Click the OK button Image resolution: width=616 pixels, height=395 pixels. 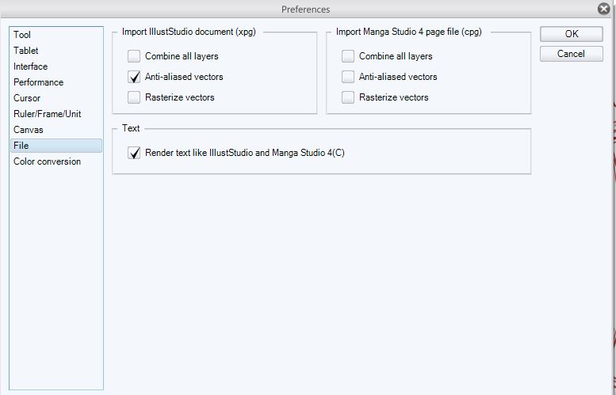[x=572, y=34]
